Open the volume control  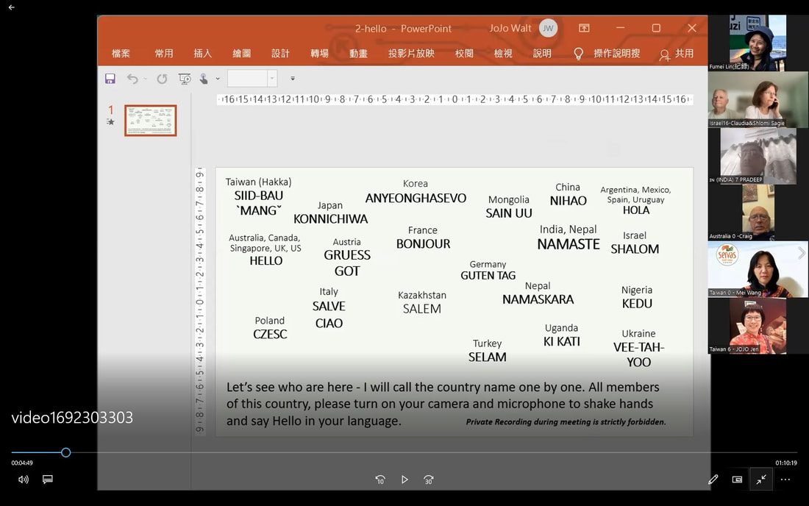click(x=24, y=480)
